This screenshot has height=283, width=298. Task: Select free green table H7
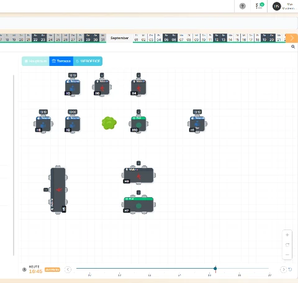pos(138,205)
